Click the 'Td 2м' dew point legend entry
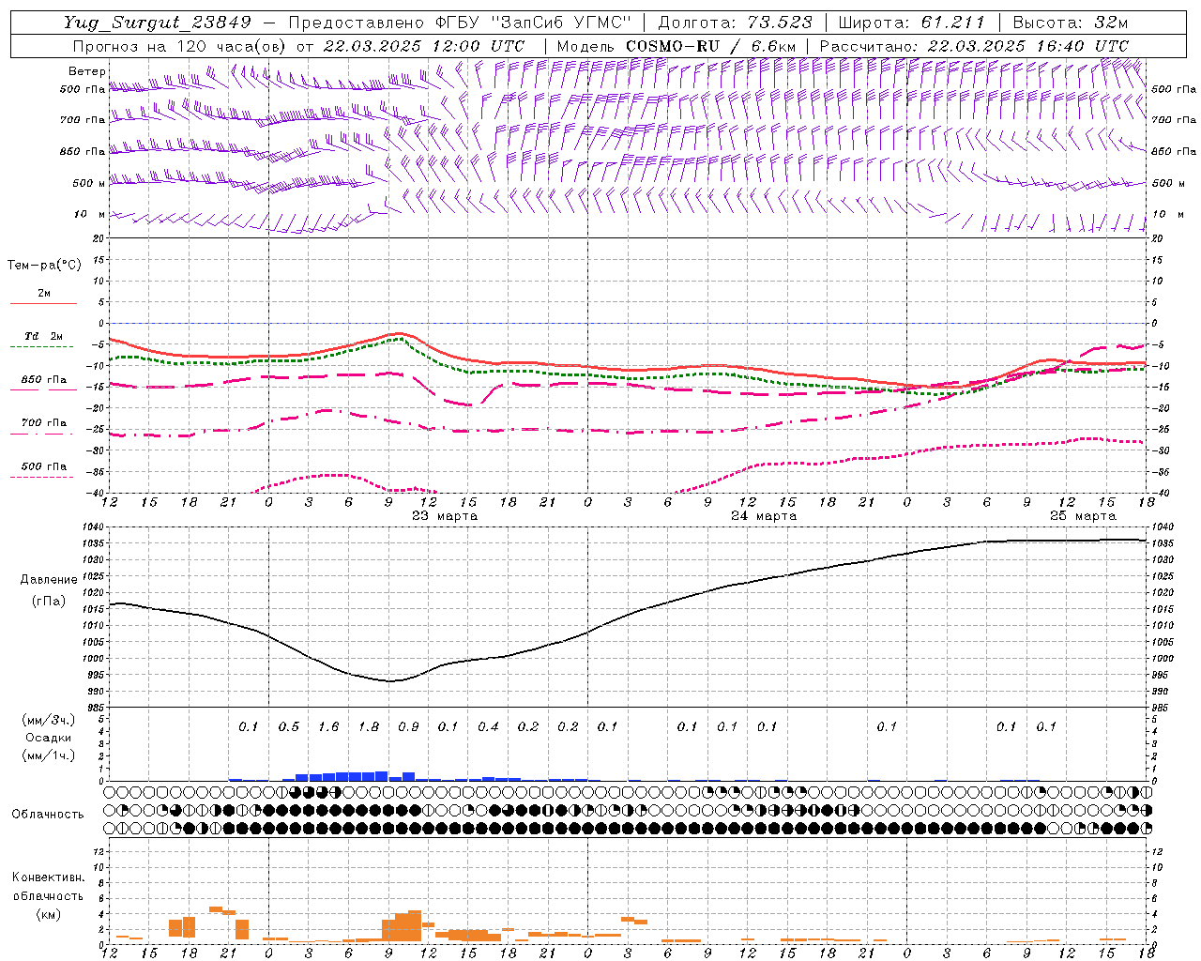The height and width of the screenshot is (961, 1201). (x=44, y=336)
